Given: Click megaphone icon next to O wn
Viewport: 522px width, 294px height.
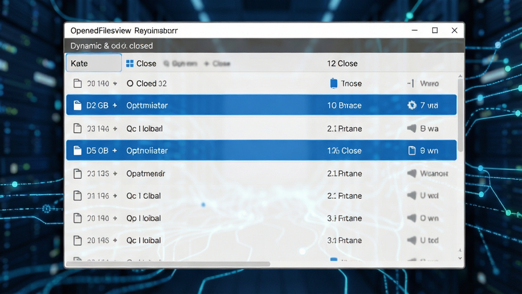Looking at the screenshot, I should point(412,218).
